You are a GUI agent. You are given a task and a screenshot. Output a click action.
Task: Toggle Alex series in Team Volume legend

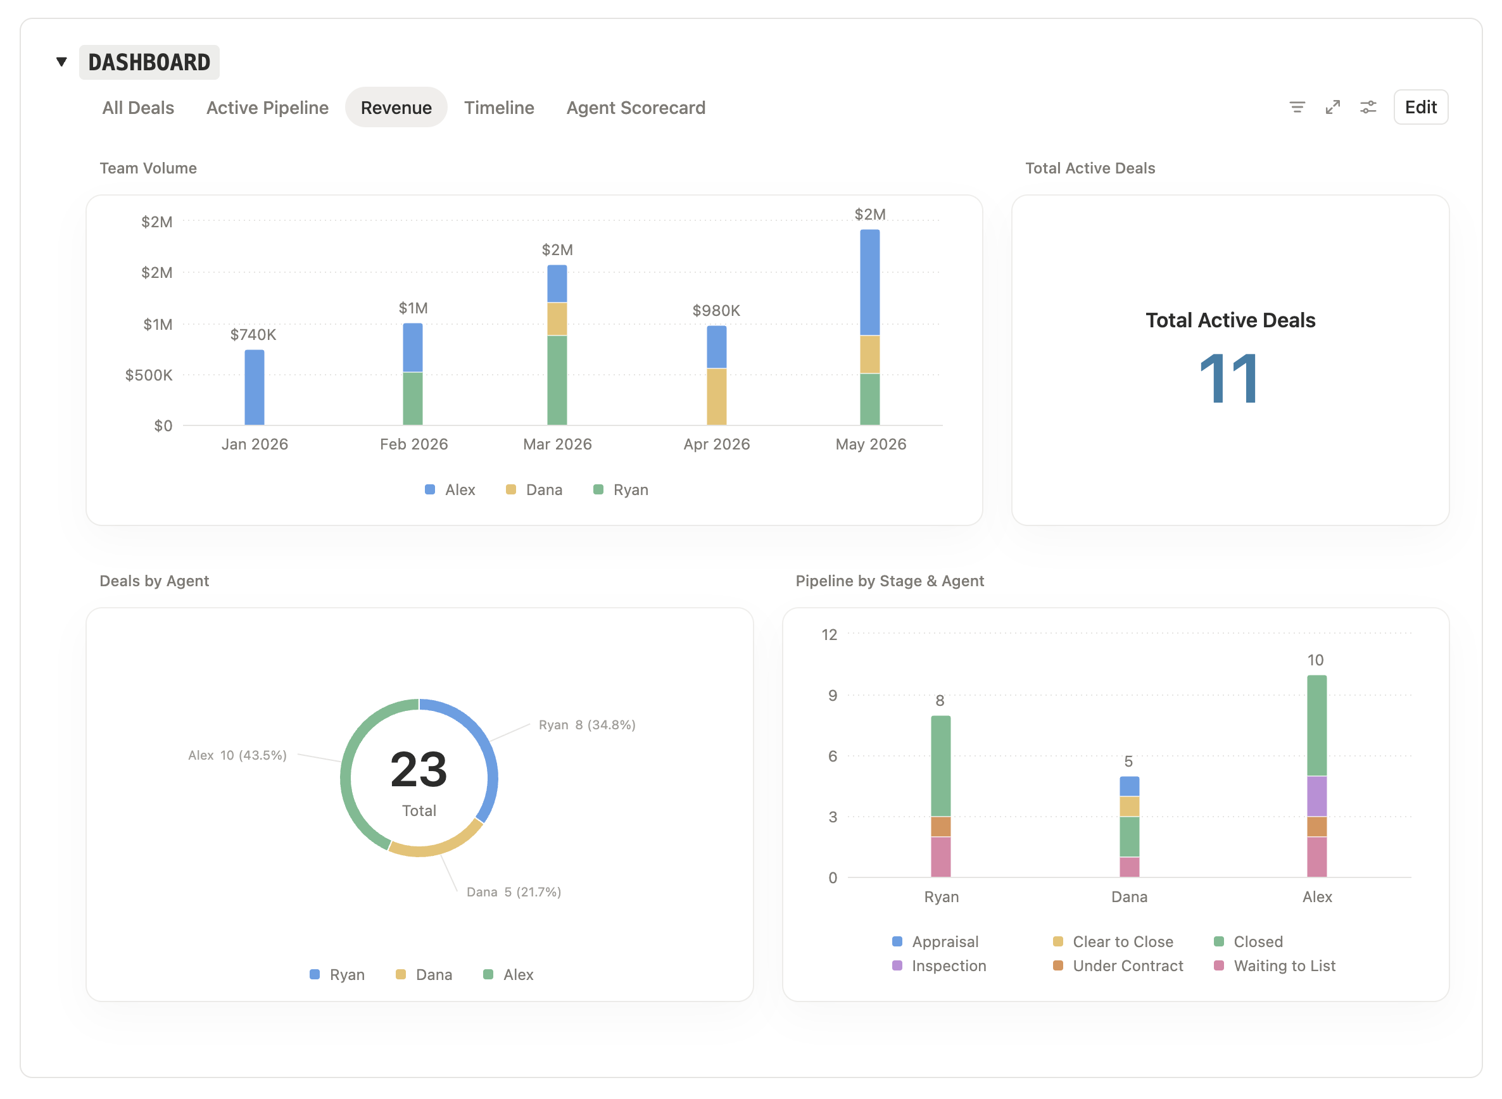click(450, 489)
